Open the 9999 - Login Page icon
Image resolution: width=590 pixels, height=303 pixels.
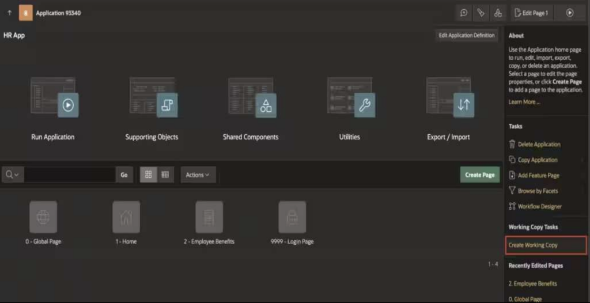click(x=292, y=217)
